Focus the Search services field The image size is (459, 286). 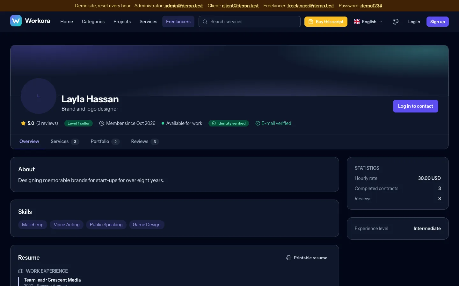(x=250, y=22)
